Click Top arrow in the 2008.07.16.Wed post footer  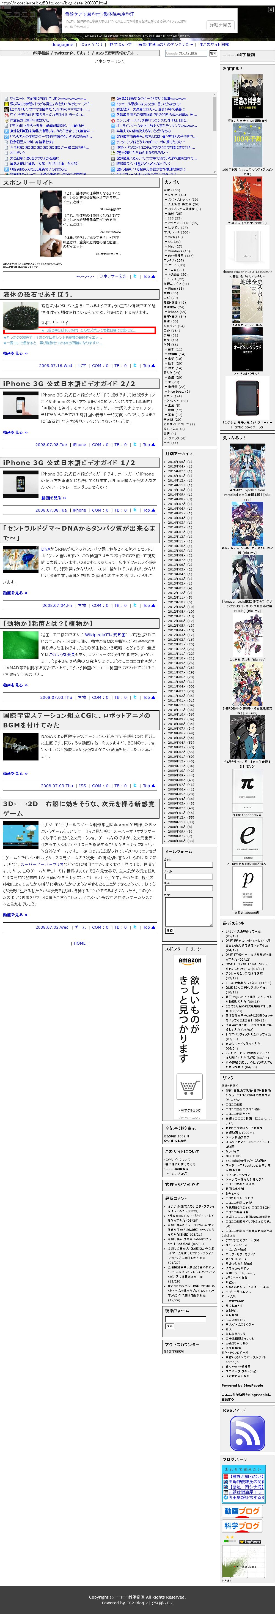pos(148,365)
